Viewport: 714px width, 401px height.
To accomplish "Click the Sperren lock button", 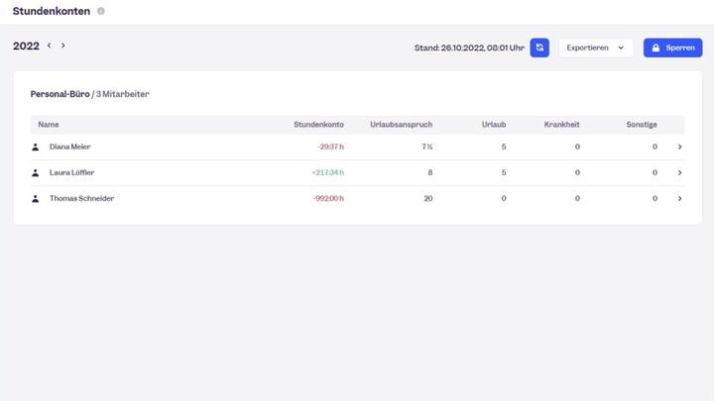I will (672, 48).
